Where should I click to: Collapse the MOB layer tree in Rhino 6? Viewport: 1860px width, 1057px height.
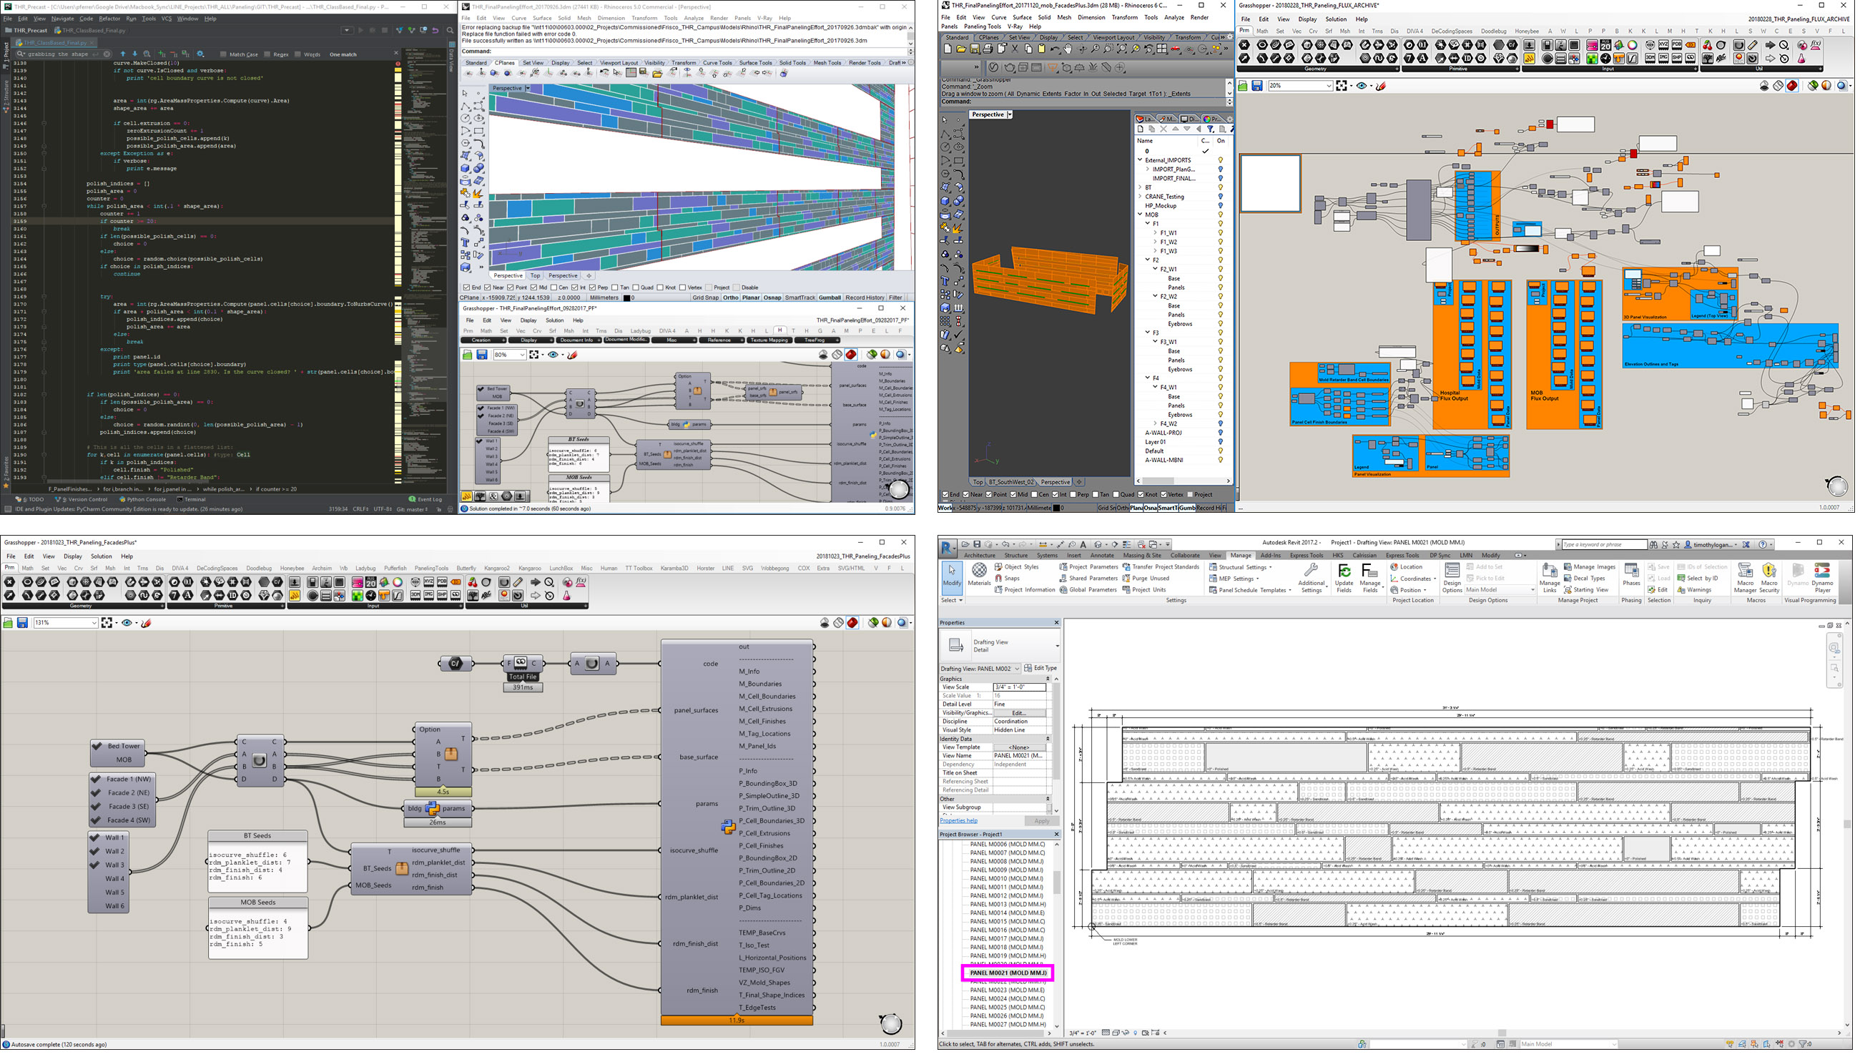click(1140, 215)
